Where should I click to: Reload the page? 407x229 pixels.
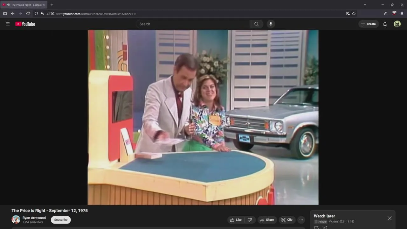pos(28,14)
